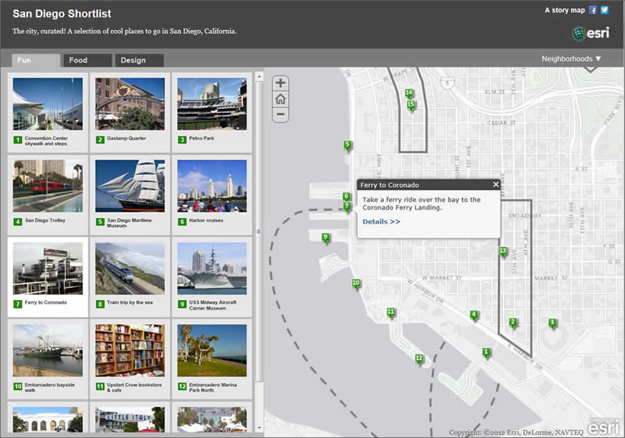Click map marker 14
The image size is (625, 438).
click(409, 94)
